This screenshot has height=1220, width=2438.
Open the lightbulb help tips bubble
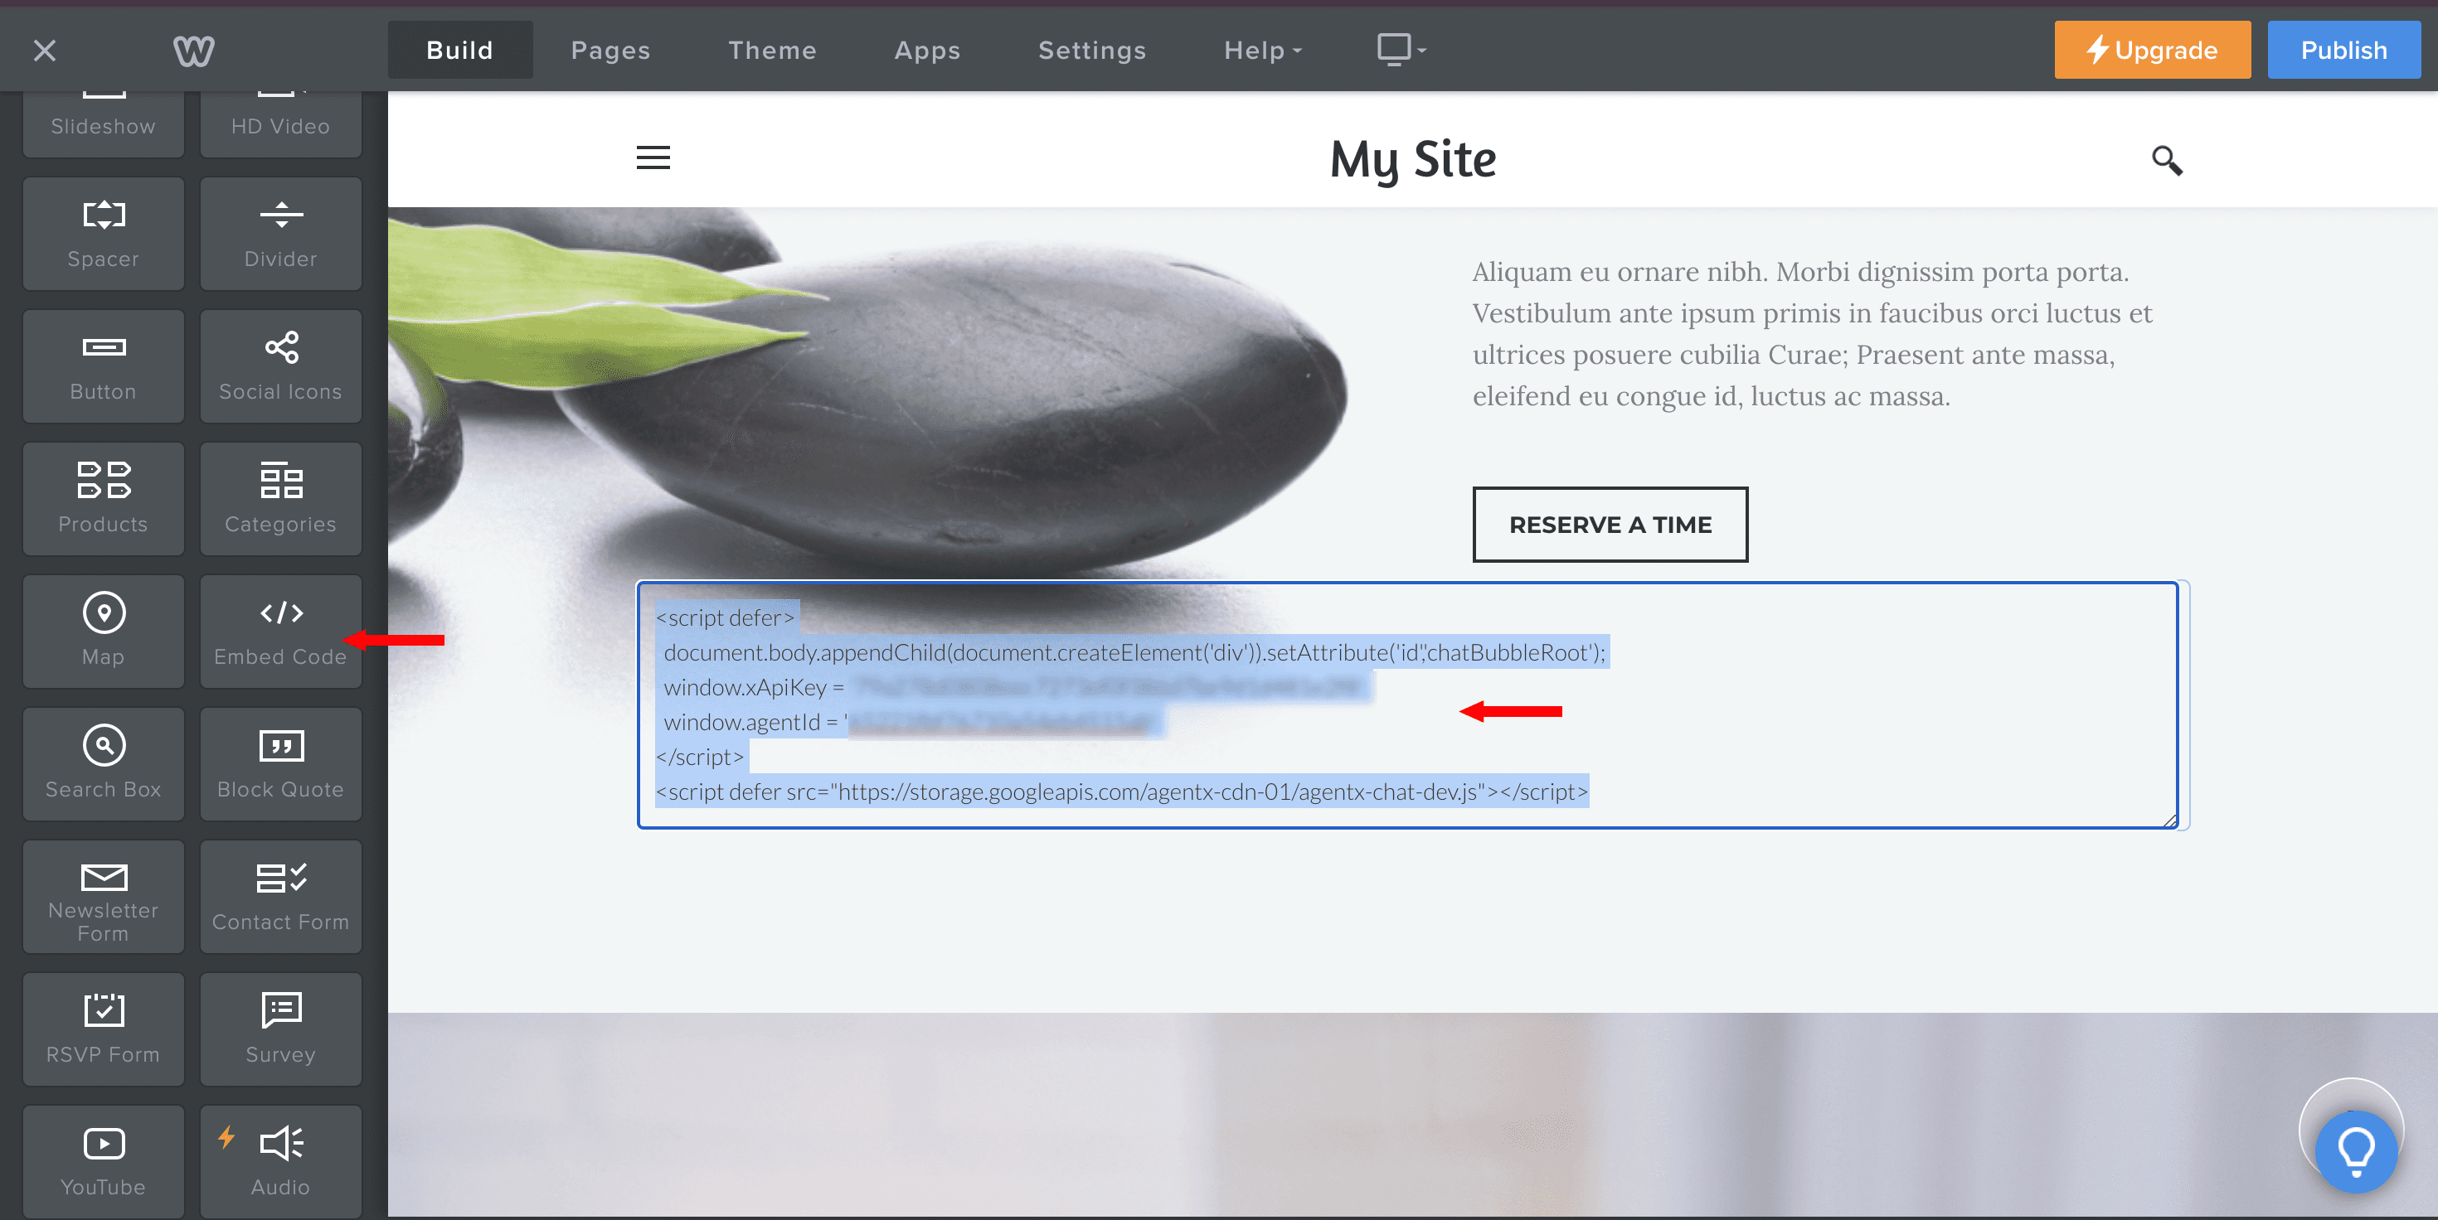pos(2356,1150)
